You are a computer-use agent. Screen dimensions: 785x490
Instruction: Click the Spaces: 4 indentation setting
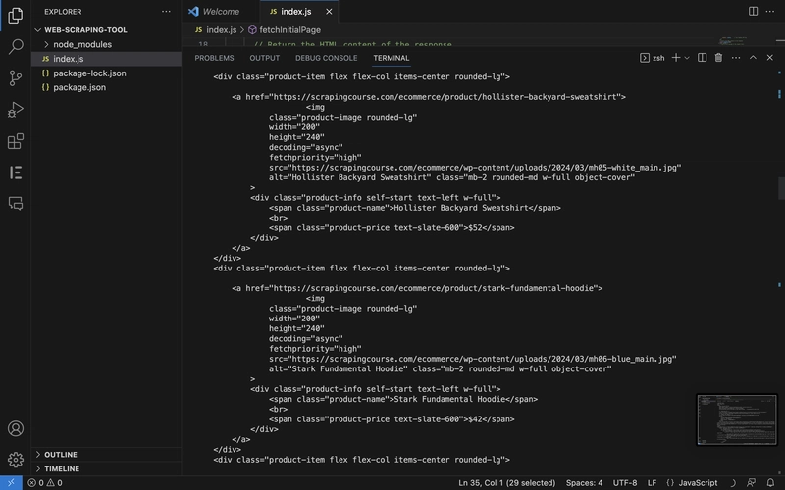coord(584,482)
